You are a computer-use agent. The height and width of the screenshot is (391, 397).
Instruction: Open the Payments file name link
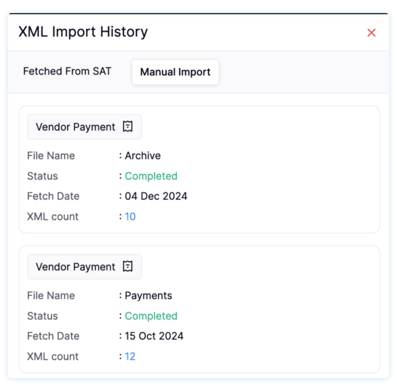tap(149, 296)
